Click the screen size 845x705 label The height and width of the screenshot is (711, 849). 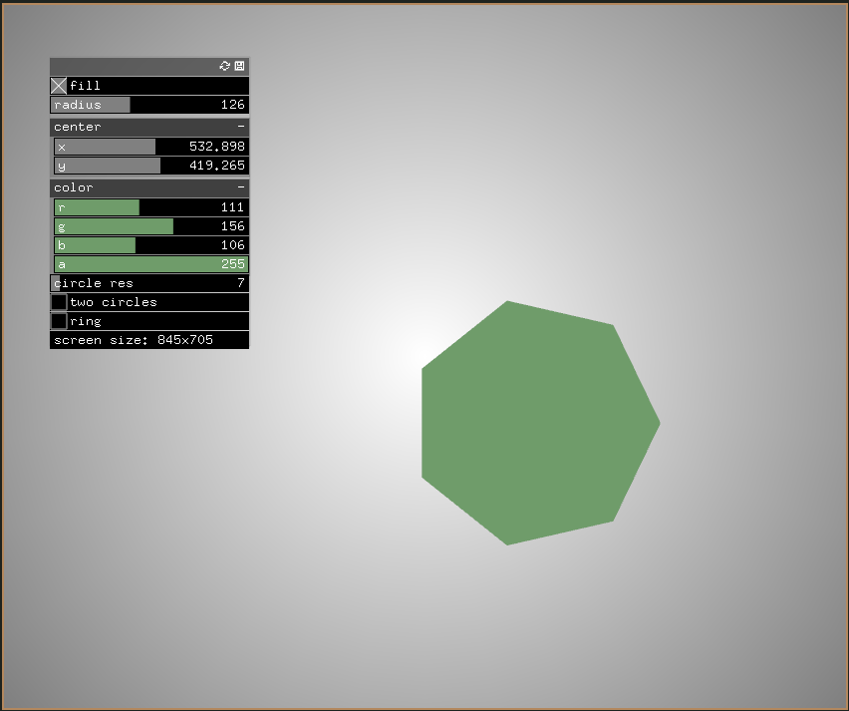[149, 340]
